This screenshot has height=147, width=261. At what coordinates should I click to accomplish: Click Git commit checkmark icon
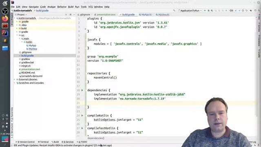pos(239,11)
